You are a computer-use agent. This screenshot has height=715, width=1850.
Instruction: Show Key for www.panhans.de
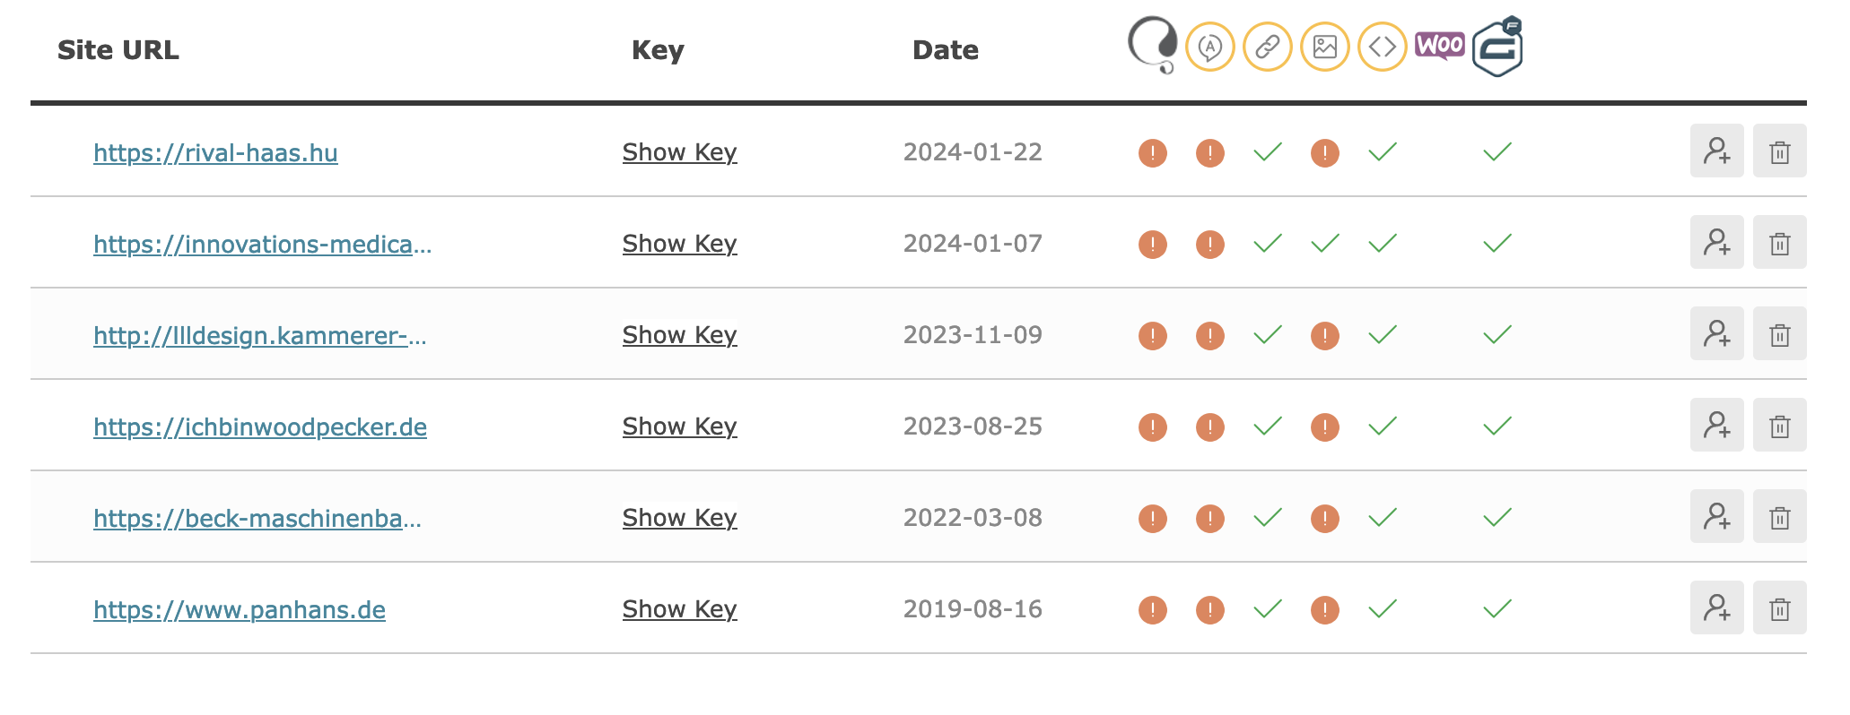(x=679, y=609)
